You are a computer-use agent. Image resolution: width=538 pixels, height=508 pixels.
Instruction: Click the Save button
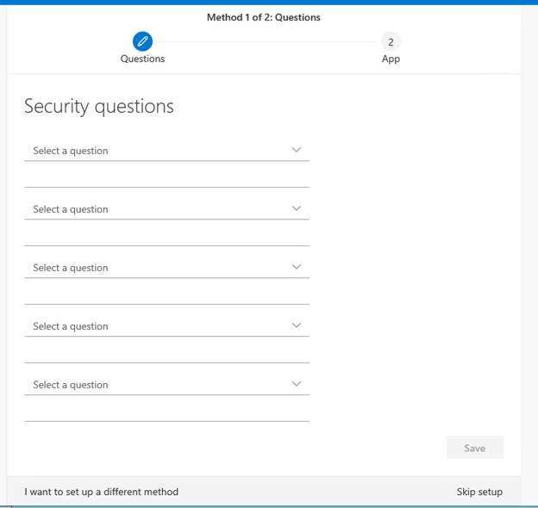click(x=475, y=448)
